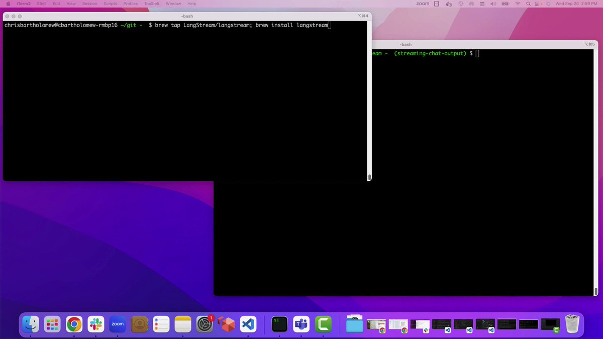This screenshot has width=603, height=339.
Task: Open System Preferences with notification badge
Action: pyautogui.click(x=205, y=324)
